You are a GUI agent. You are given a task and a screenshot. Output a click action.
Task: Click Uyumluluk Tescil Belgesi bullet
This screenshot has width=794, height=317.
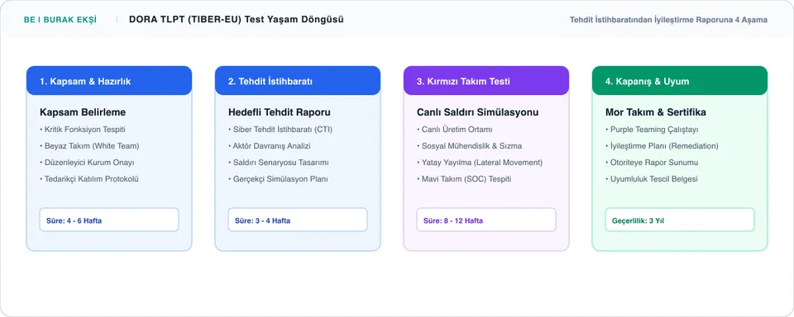tap(651, 179)
